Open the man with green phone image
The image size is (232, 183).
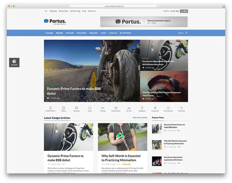coord(123,137)
